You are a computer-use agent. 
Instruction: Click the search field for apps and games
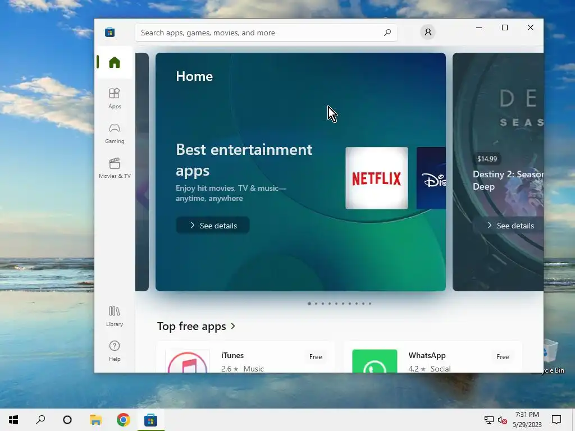(x=266, y=33)
